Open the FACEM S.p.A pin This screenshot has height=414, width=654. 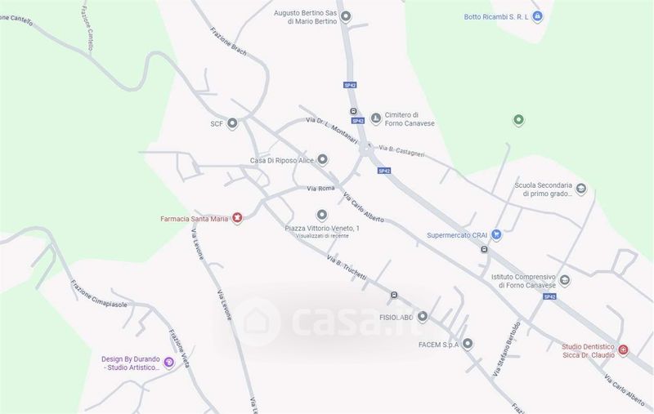(468, 344)
